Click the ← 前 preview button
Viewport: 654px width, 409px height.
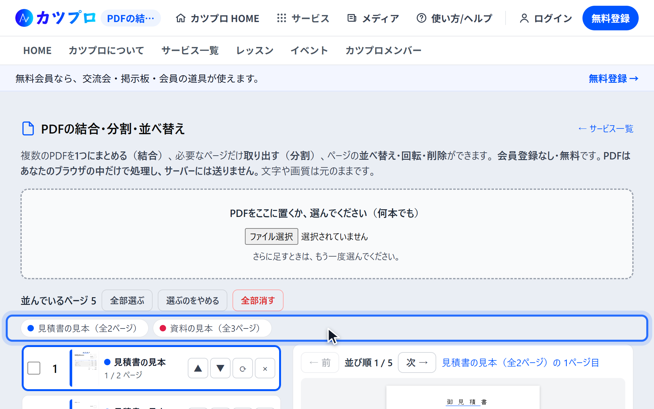[x=320, y=363]
